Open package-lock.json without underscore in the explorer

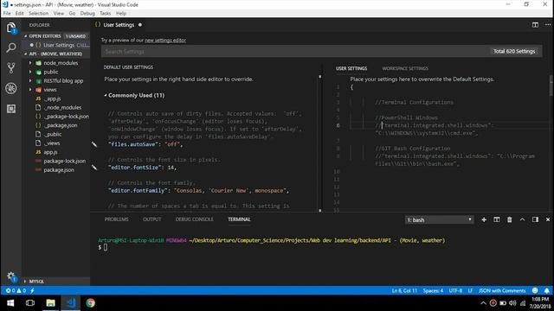[x=64, y=162]
